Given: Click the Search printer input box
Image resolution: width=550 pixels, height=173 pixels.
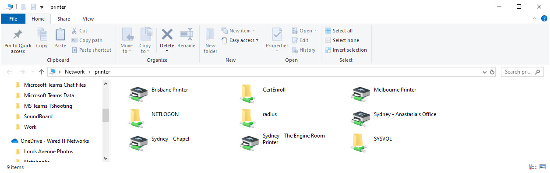Looking at the screenshot, I should click(522, 72).
